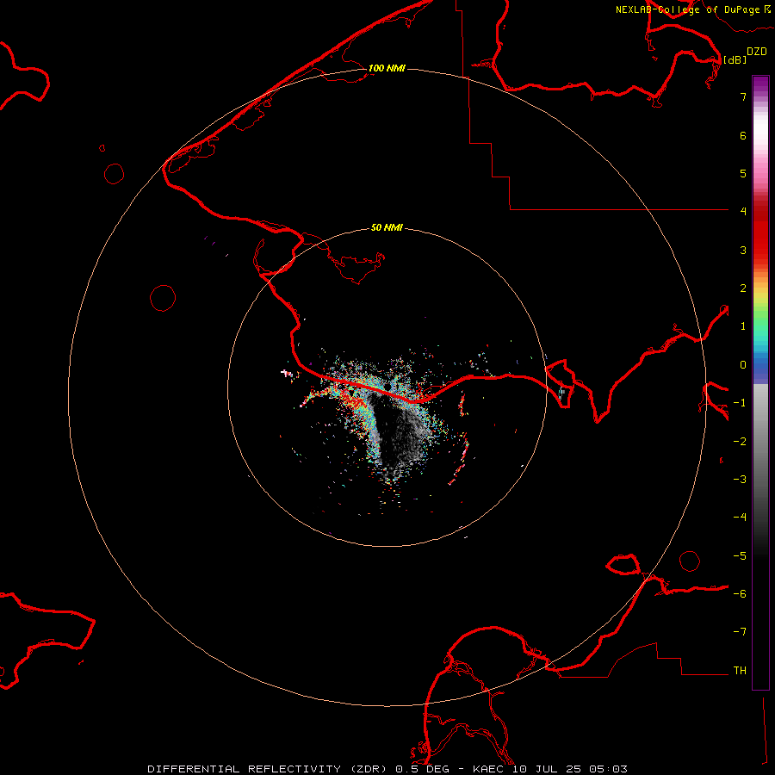The height and width of the screenshot is (775, 775).
Task: Select the -3 value on the dB scale
Action: click(x=740, y=480)
